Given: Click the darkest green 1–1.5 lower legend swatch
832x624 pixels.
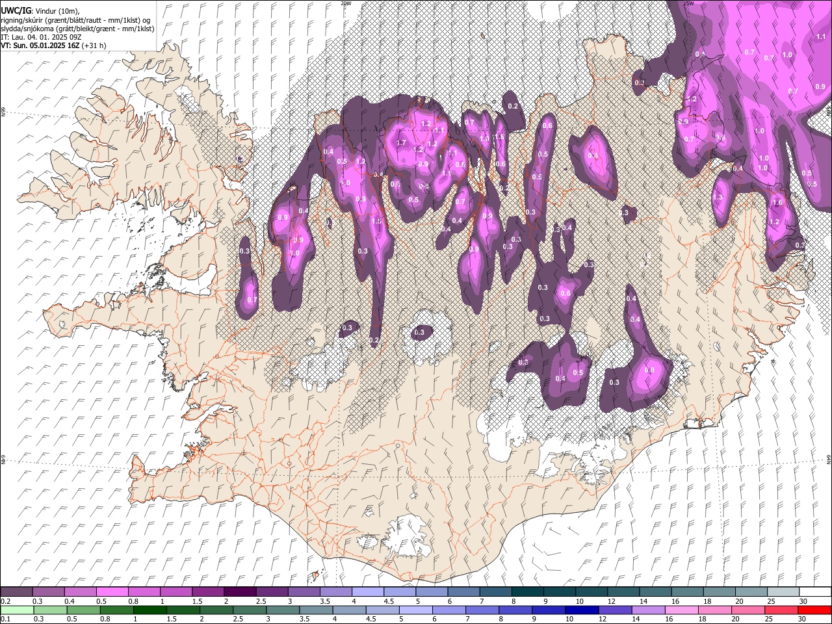Looking at the screenshot, I should click(149, 610).
